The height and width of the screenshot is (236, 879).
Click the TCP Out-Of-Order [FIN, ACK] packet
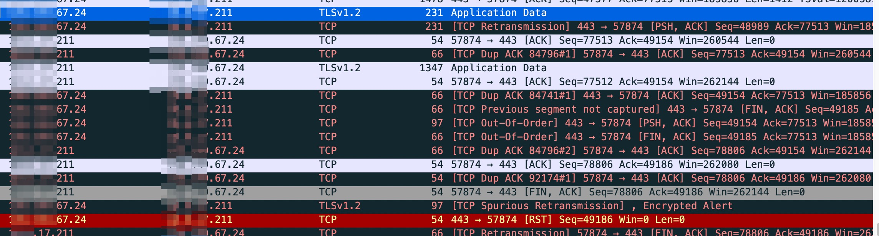538,137
